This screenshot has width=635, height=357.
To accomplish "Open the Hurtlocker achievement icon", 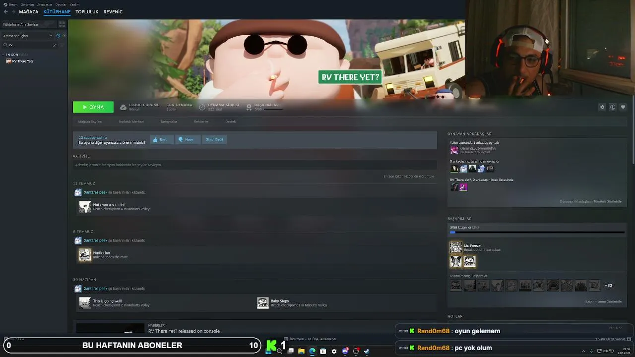I will (85, 255).
